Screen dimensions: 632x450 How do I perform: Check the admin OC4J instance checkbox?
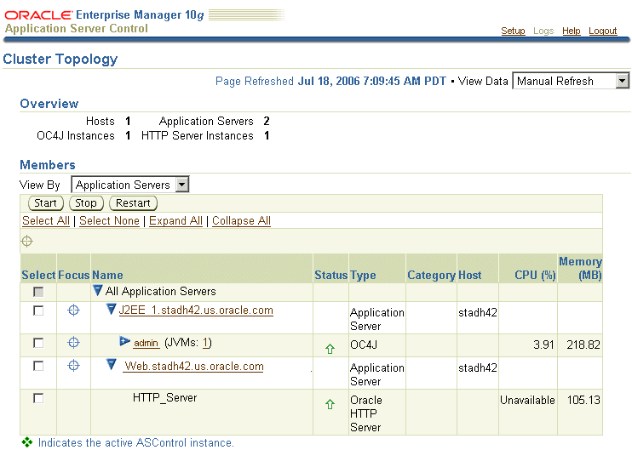(x=38, y=343)
